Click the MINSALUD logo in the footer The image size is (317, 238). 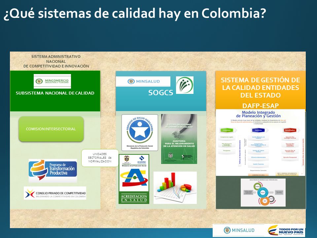click(x=239, y=230)
